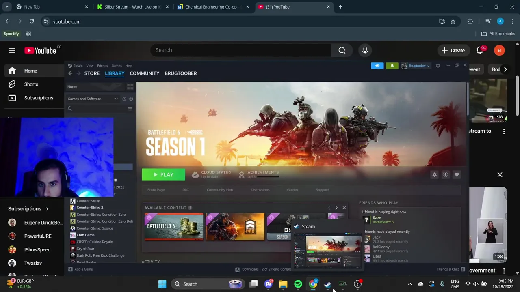Click the YouTube voice search microphone
Image resolution: width=520 pixels, height=292 pixels.
[x=365, y=50]
